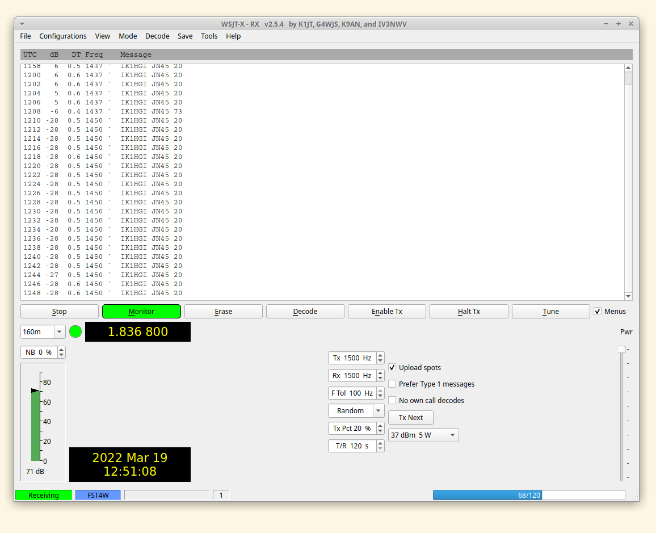Click the 68/120 progress bar

529,495
